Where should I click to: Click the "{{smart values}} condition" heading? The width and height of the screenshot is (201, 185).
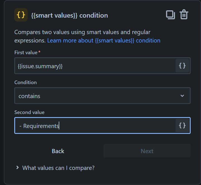(70, 15)
